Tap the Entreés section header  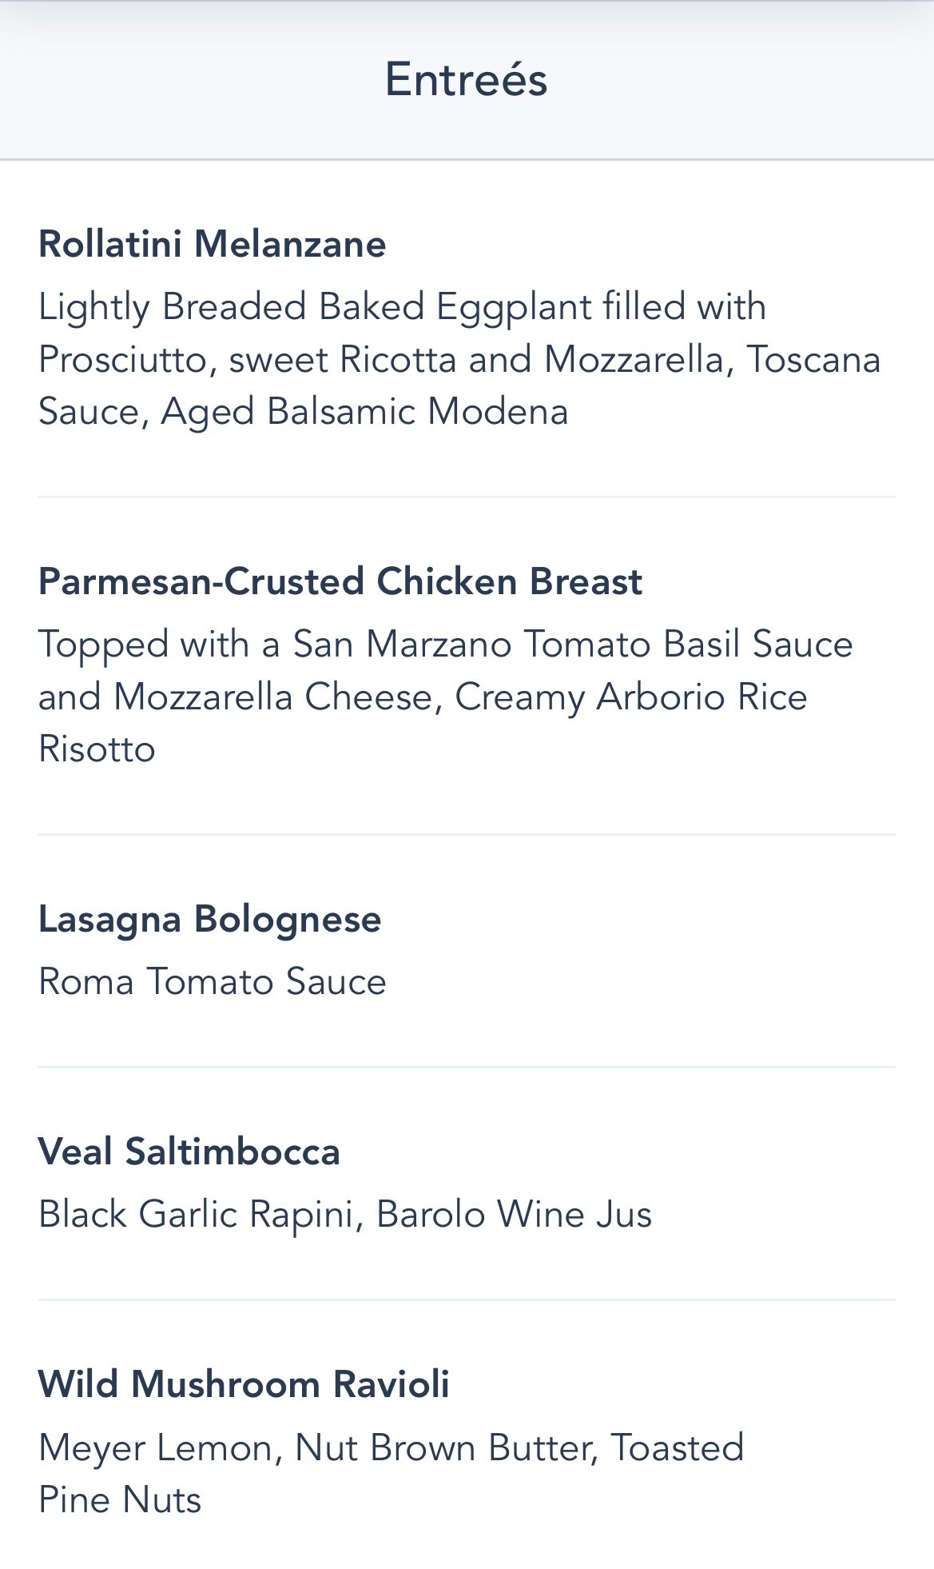pyautogui.click(x=466, y=80)
